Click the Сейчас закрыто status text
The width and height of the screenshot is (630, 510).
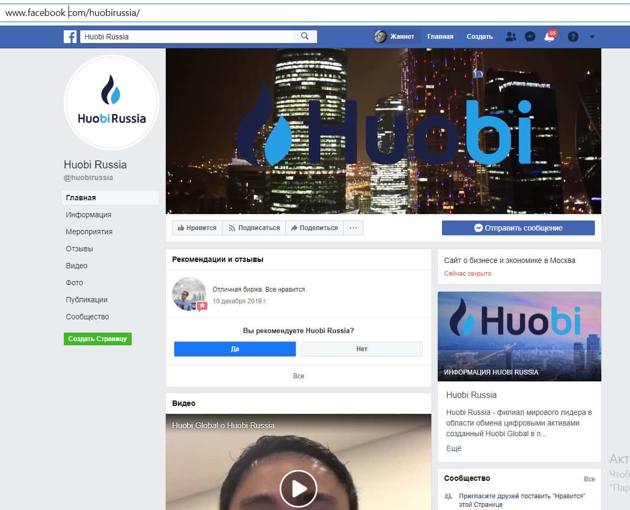pos(467,273)
